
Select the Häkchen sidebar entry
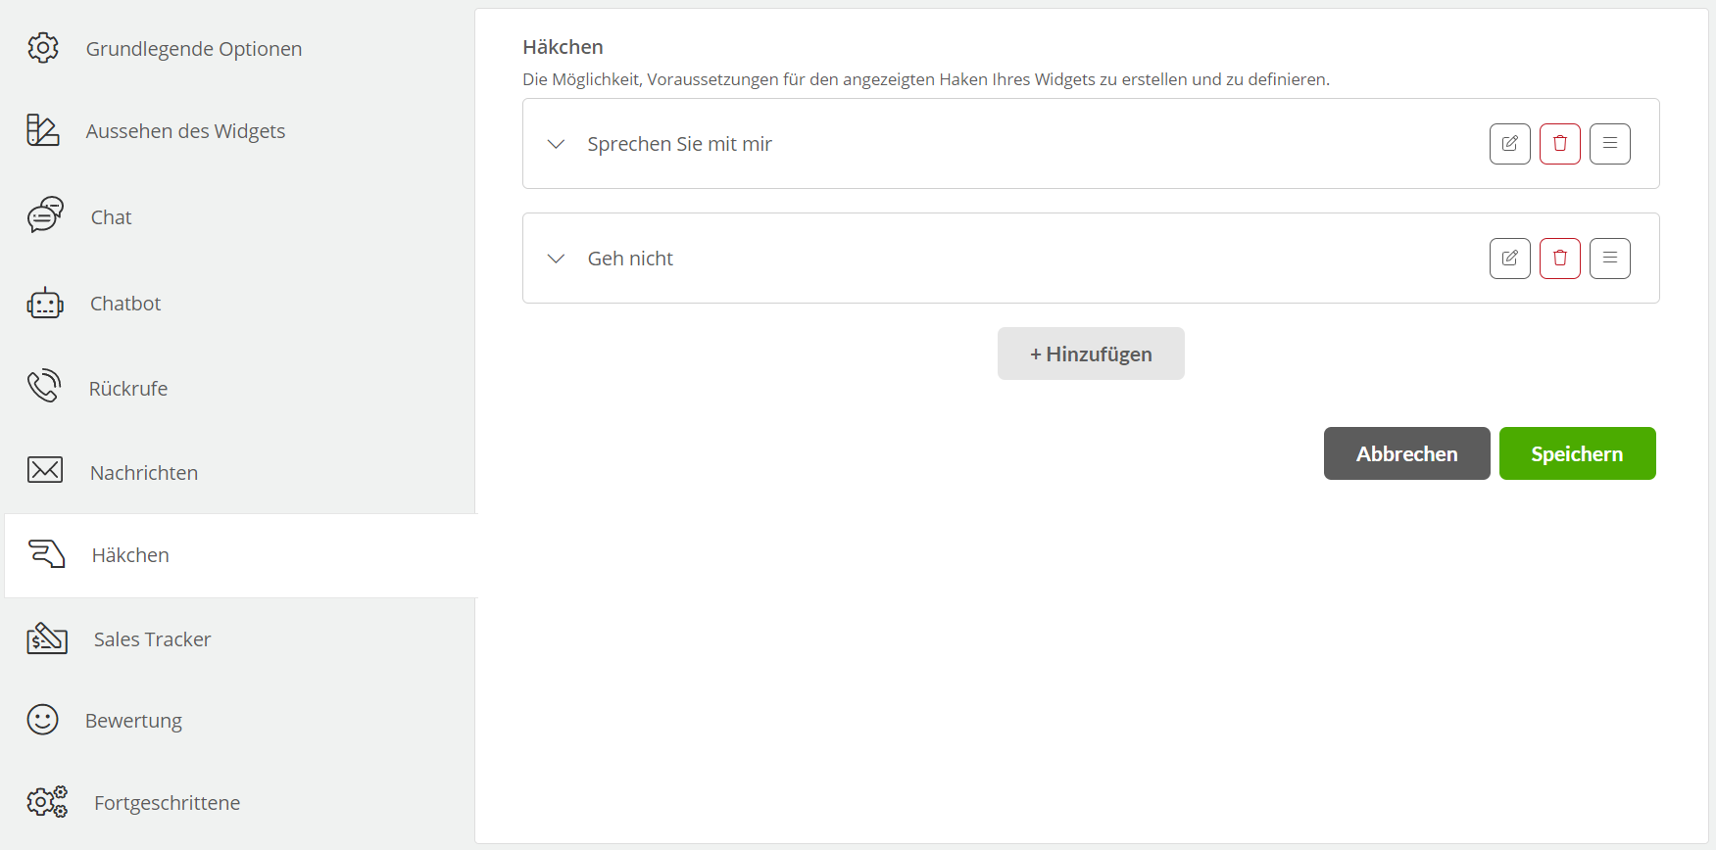tap(240, 555)
